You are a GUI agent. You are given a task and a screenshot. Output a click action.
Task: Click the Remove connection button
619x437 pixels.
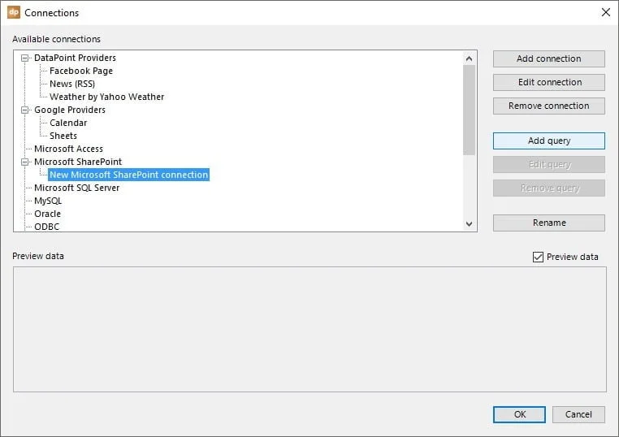pyautogui.click(x=548, y=106)
